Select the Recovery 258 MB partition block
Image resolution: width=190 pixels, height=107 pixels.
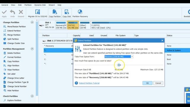click(61, 25)
